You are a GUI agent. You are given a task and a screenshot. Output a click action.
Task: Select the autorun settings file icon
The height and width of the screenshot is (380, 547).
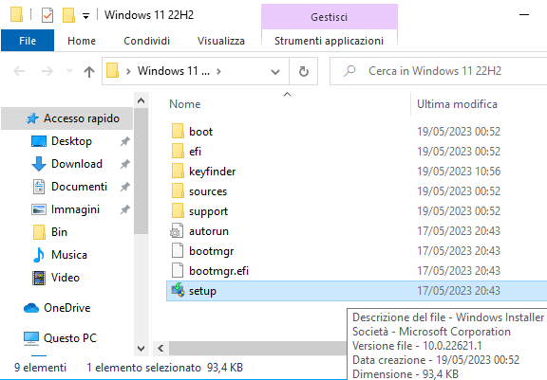[x=177, y=230]
